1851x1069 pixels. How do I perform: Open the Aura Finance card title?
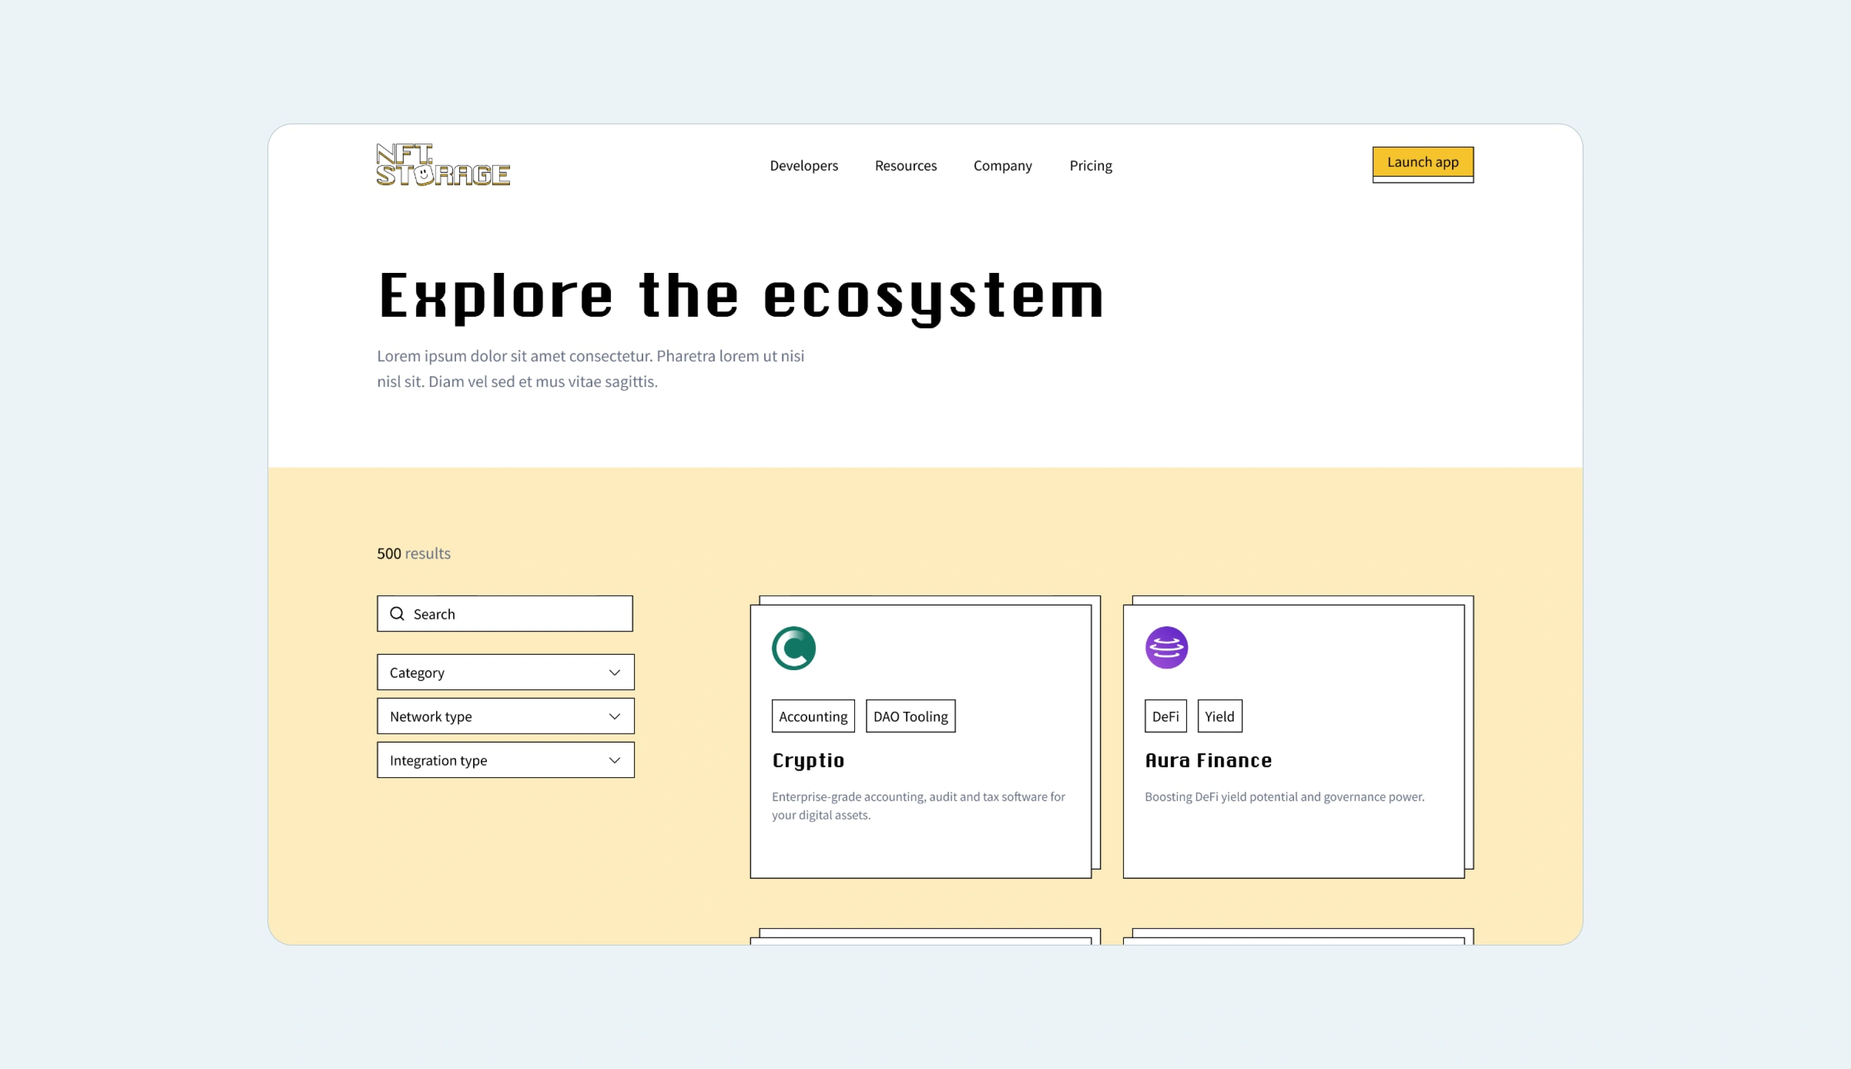point(1208,761)
